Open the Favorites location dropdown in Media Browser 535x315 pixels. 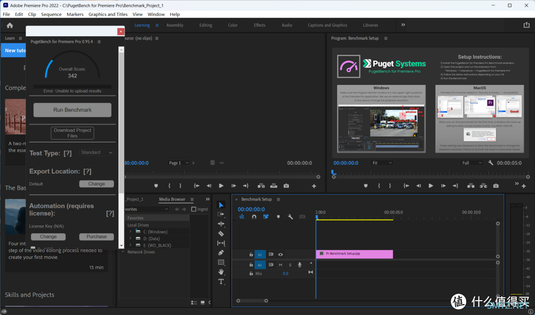coord(146,209)
